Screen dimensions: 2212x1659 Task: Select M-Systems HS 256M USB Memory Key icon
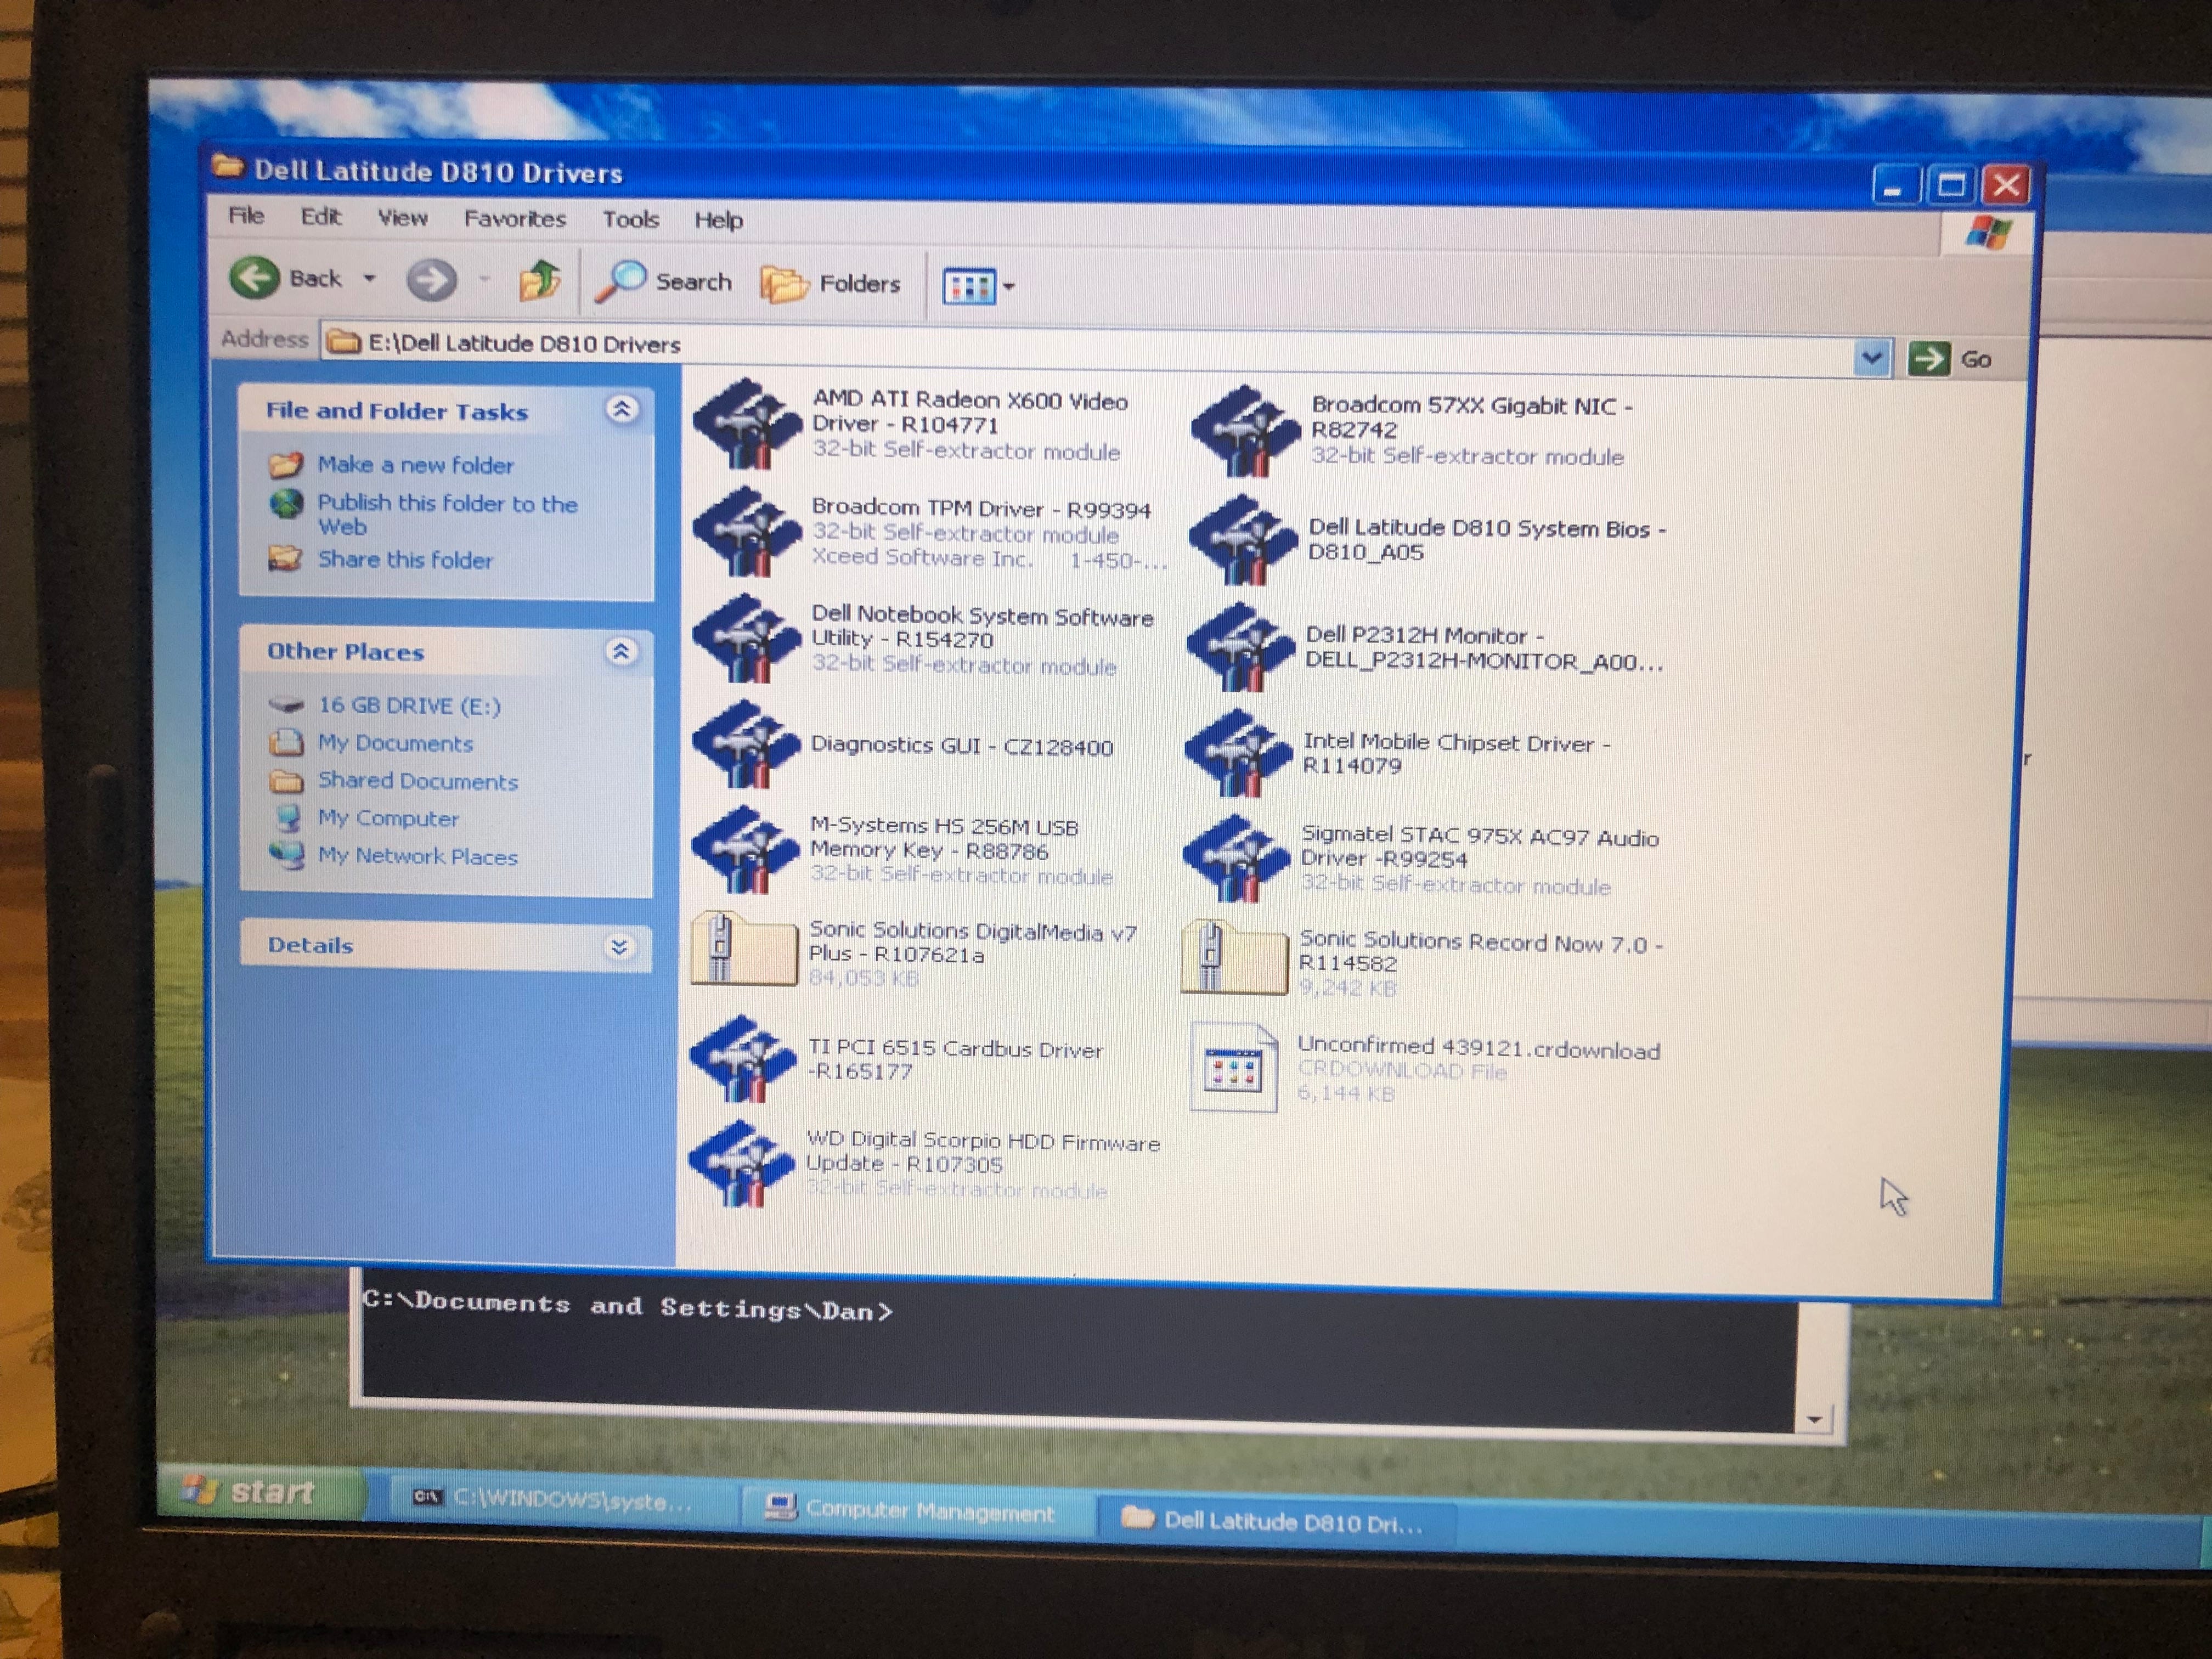[744, 849]
